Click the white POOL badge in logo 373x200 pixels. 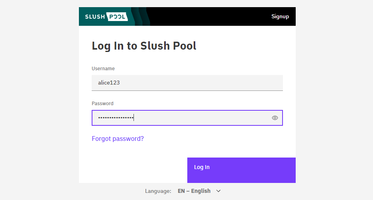(x=117, y=17)
